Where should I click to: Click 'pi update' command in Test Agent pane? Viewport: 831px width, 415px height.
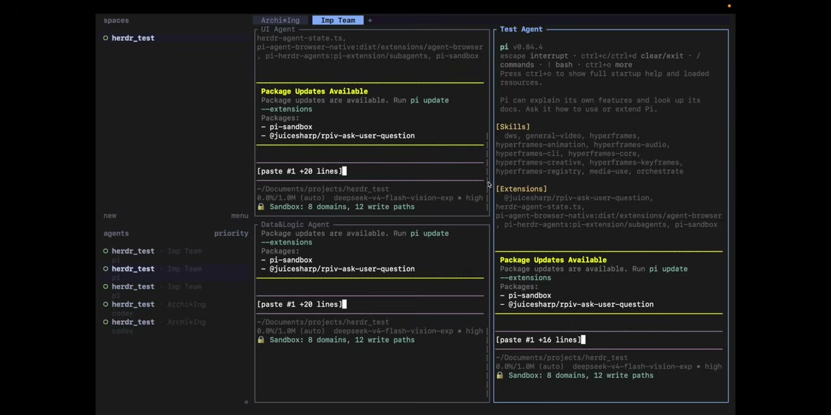tap(668, 269)
